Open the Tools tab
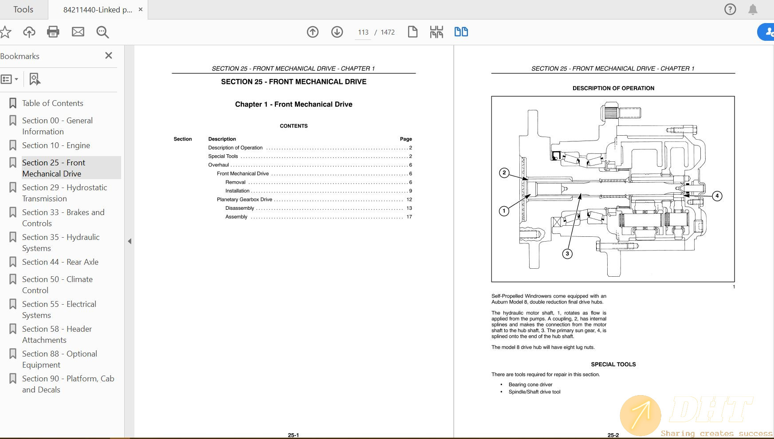This screenshot has width=774, height=439. point(23,9)
